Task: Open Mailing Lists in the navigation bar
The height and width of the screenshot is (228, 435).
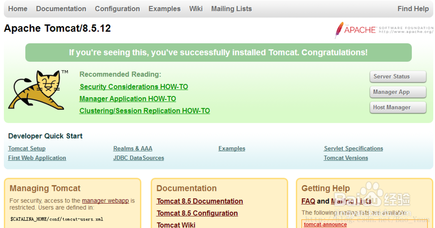Action: pos(231,9)
